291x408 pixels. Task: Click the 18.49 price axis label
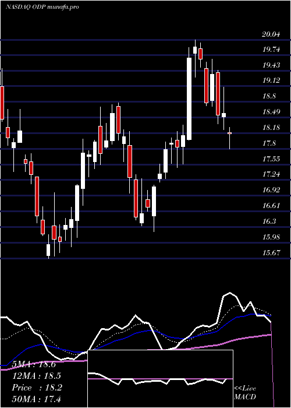click(271, 112)
